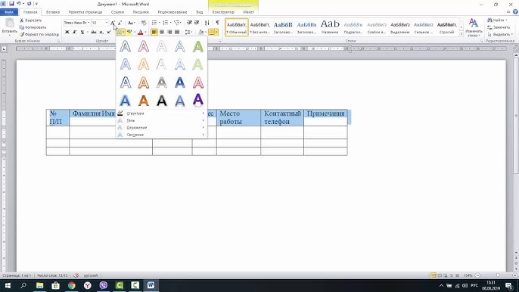Viewport: 519px width, 292px height.
Task: Open the Свечение (Glow) menu entry
Action: [162, 135]
